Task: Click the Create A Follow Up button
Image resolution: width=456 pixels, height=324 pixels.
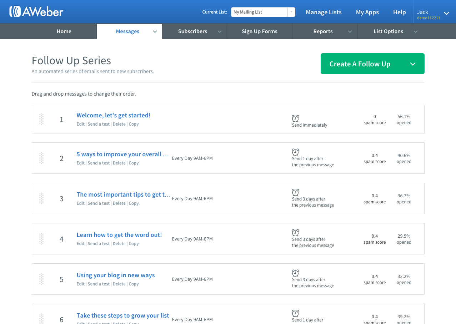Action: (360, 64)
